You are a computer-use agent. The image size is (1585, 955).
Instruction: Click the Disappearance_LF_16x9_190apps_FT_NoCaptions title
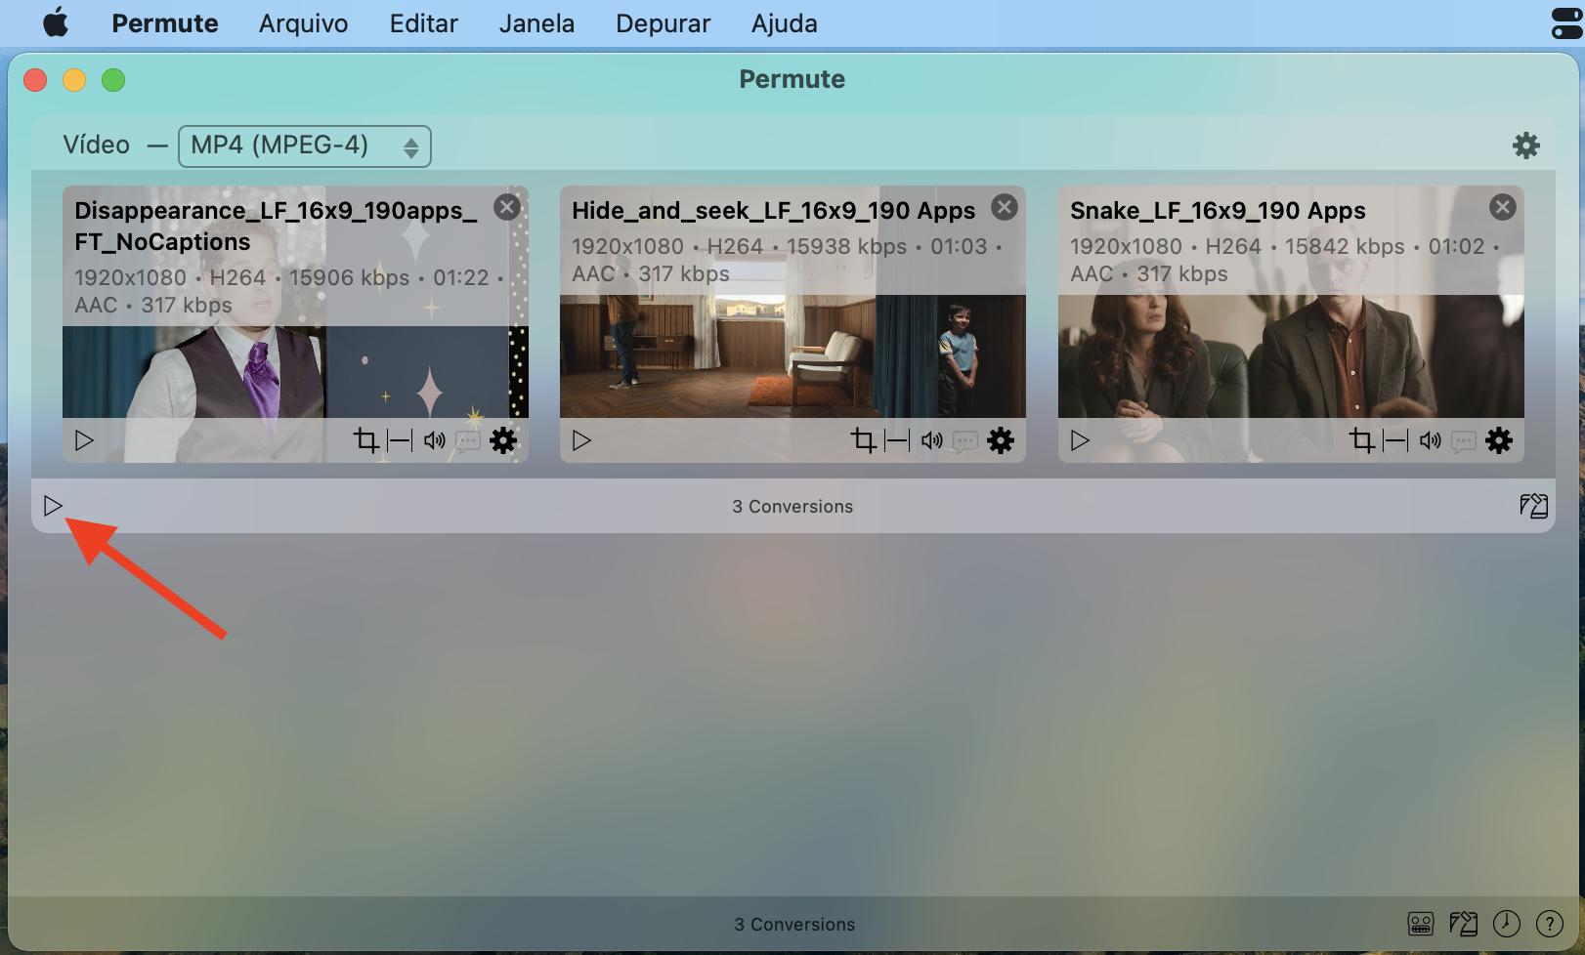pos(276,227)
